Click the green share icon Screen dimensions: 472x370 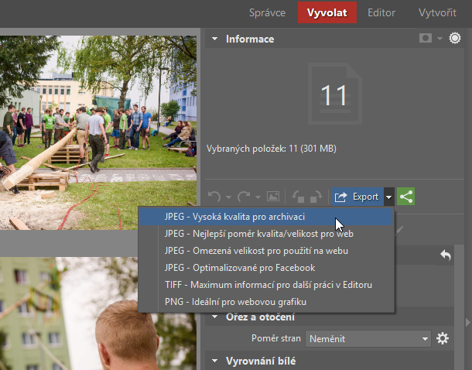tap(405, 197)
